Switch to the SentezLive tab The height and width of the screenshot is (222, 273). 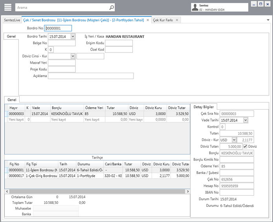[12, 20]
